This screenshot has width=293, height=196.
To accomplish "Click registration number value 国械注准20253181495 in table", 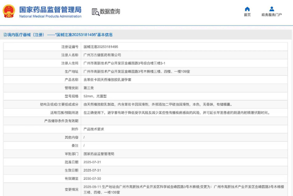I will pyautogui.click(x=101, y=47).
